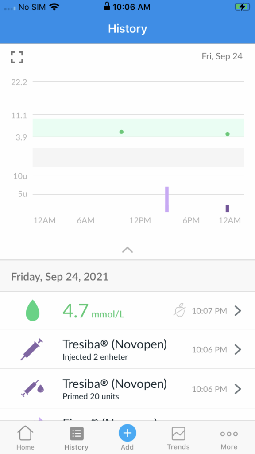255x454 pixels.
Task: Tap the syringe with drop priming icon
Action: pyautogui.click(x=33, y=389)
